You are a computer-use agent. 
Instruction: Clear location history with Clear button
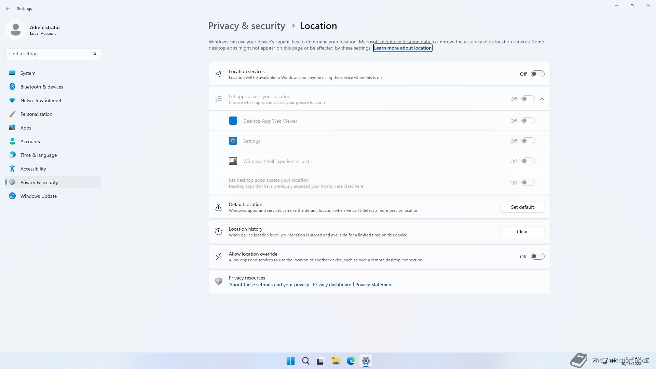(522, 232)
